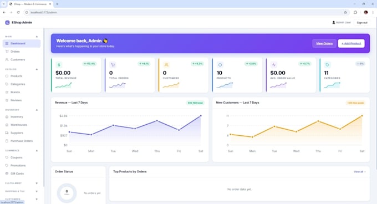The height and width of the screenshot is (204, 377).
Task: Click the Order Status donut chart
Action: coord(67,193)
